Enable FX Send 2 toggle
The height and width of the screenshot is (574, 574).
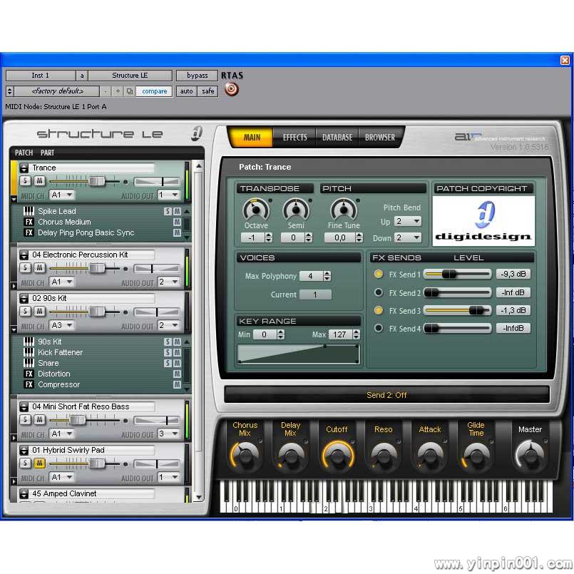379,292
